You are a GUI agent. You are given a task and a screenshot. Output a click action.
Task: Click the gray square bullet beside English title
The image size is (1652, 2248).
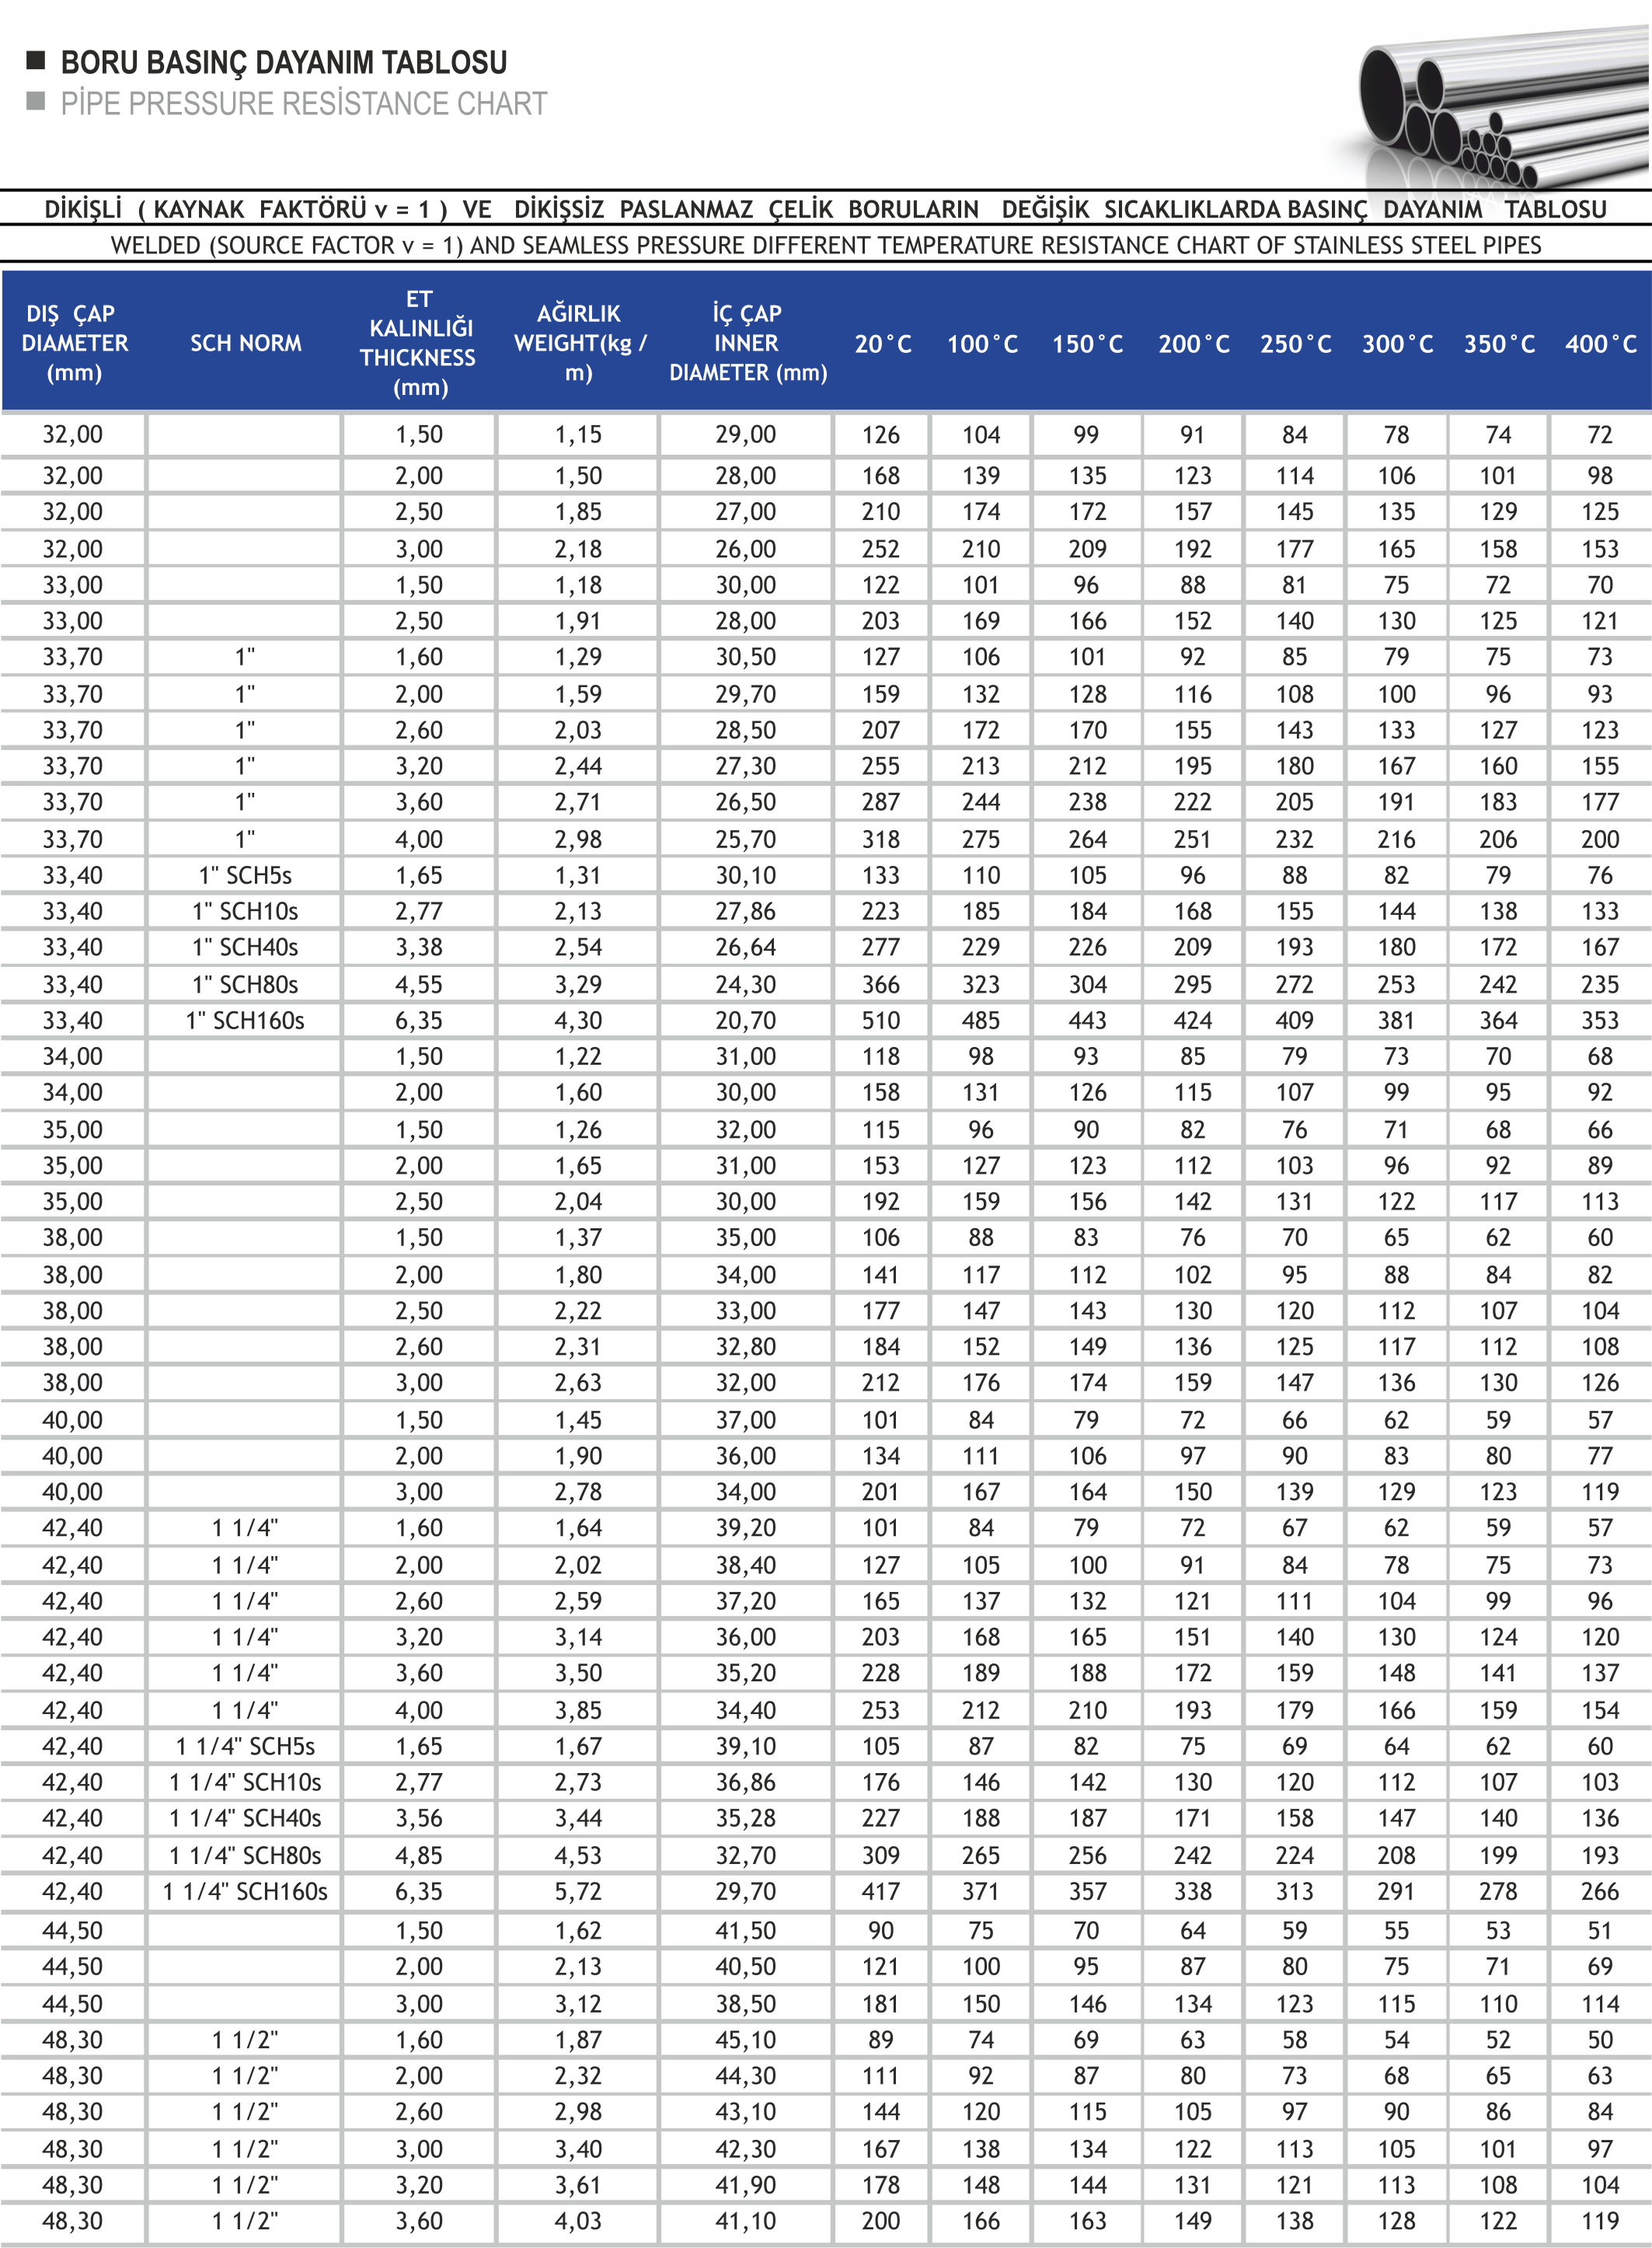36,101
